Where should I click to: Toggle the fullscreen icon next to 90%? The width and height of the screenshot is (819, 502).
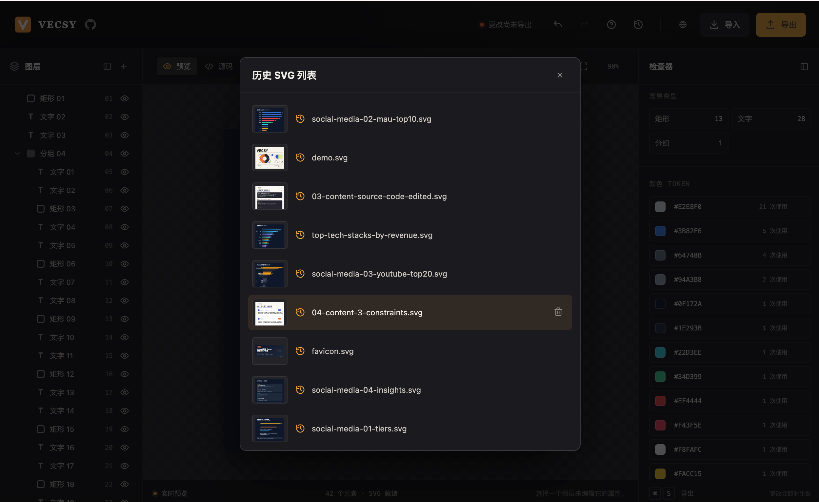tap(584, 66)
